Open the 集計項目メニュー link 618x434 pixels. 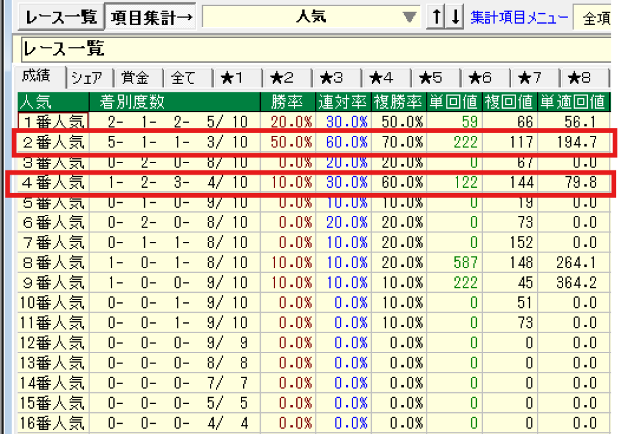click(x=519, y=17)
